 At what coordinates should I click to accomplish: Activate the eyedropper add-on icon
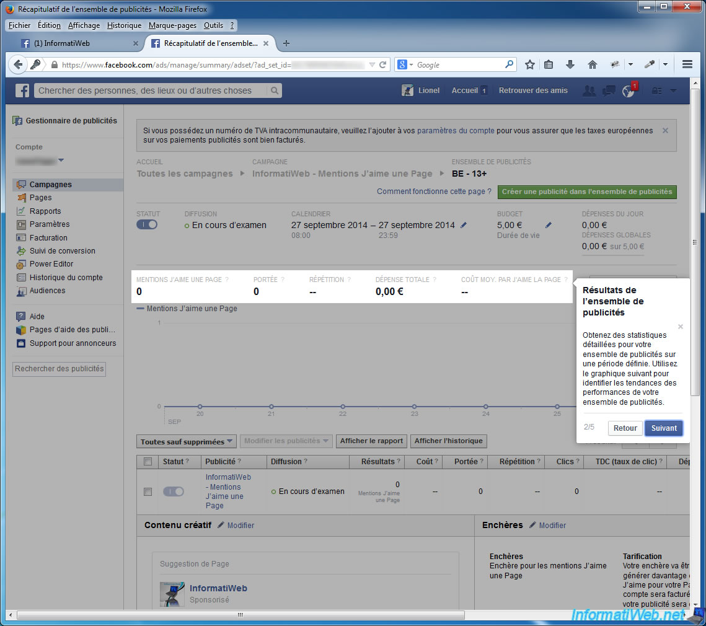pyautogui.click(x=649, y=65)
